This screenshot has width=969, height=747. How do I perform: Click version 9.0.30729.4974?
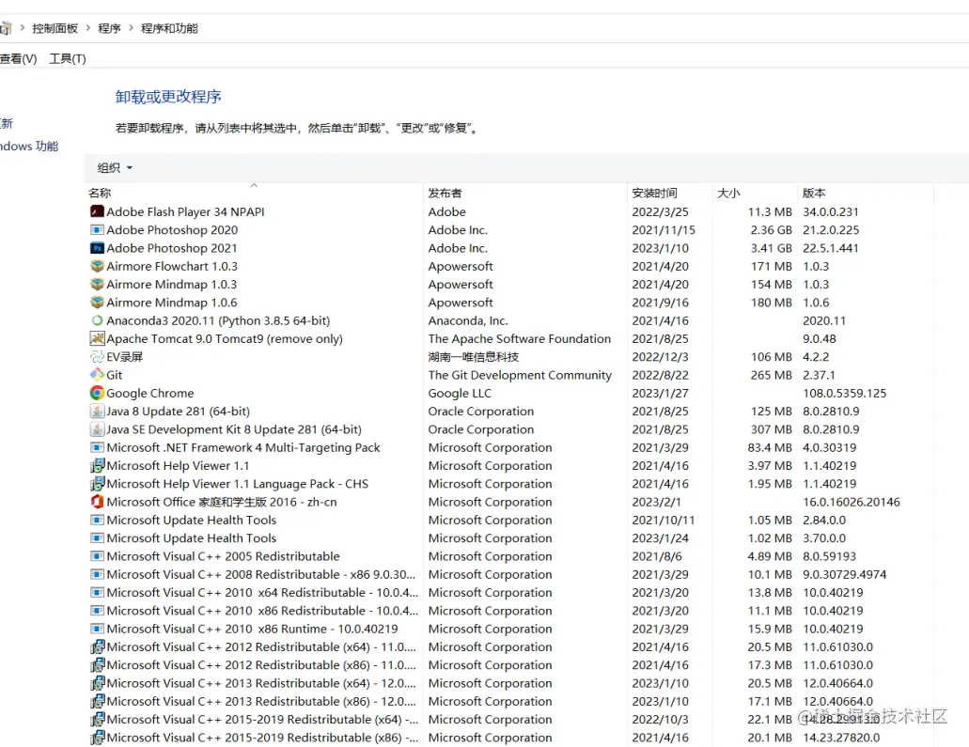click(x=844, y=574)
